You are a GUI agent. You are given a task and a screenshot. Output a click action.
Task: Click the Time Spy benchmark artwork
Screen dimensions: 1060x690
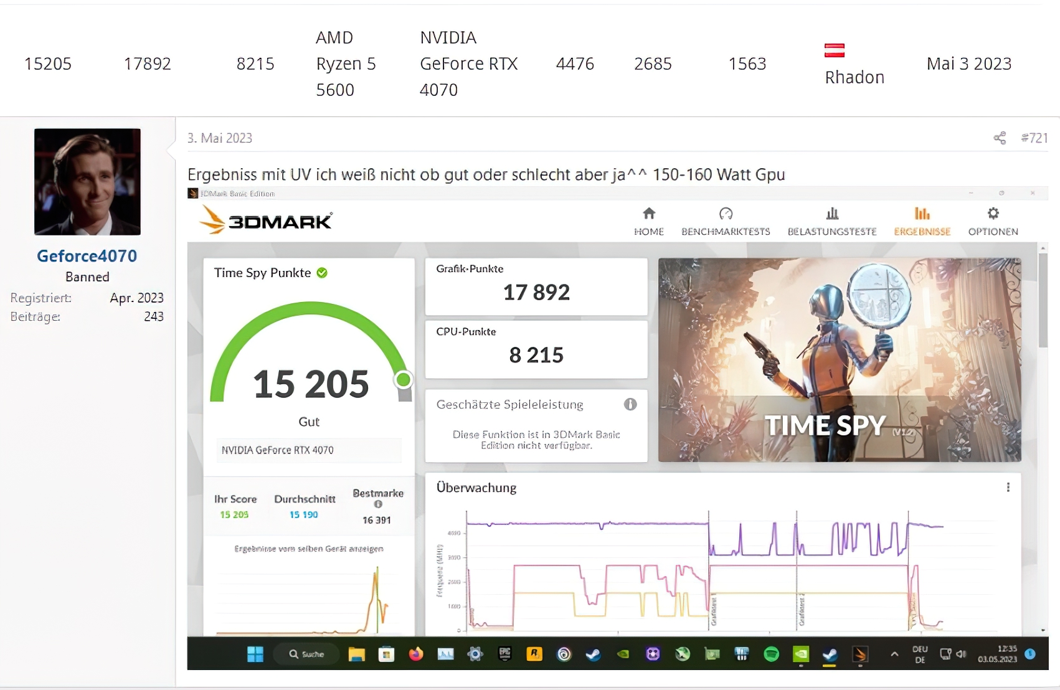(840, 360)
